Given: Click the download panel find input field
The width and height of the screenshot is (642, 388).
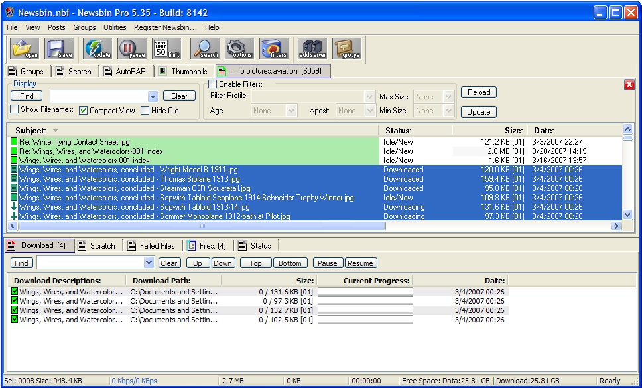Looking at the screenshot, I should coord(90,263).
